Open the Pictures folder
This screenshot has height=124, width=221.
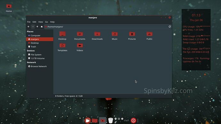click(132, 36)
